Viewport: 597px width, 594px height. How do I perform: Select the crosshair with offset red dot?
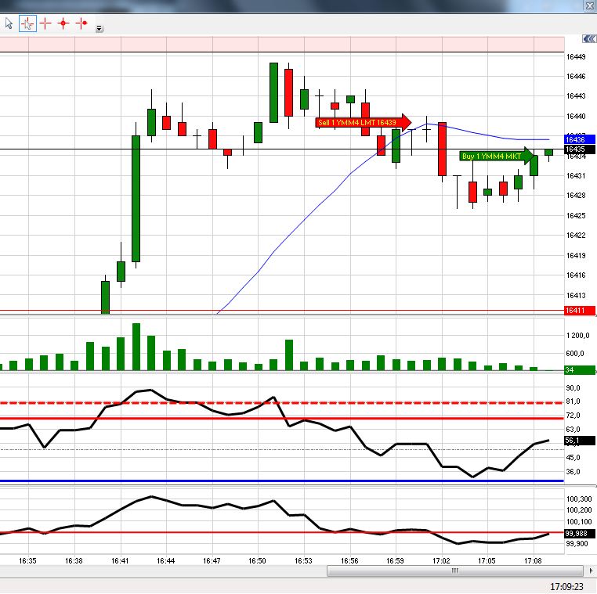coord(81,23)
